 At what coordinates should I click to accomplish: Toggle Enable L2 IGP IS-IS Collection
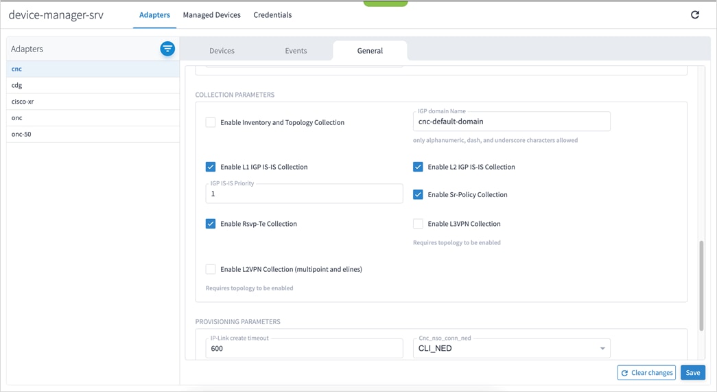(418, 167)
